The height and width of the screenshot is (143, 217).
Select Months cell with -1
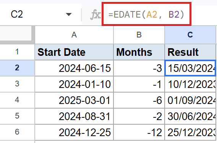(139, 84)
